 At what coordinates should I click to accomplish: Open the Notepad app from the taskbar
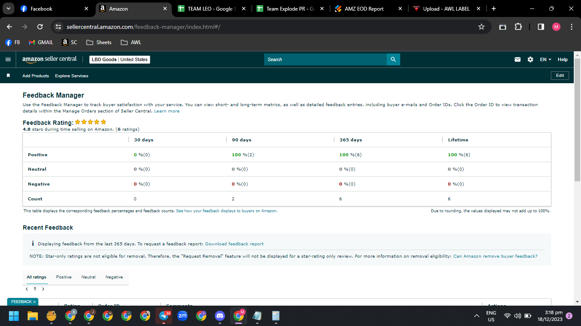tap(257, 316)
